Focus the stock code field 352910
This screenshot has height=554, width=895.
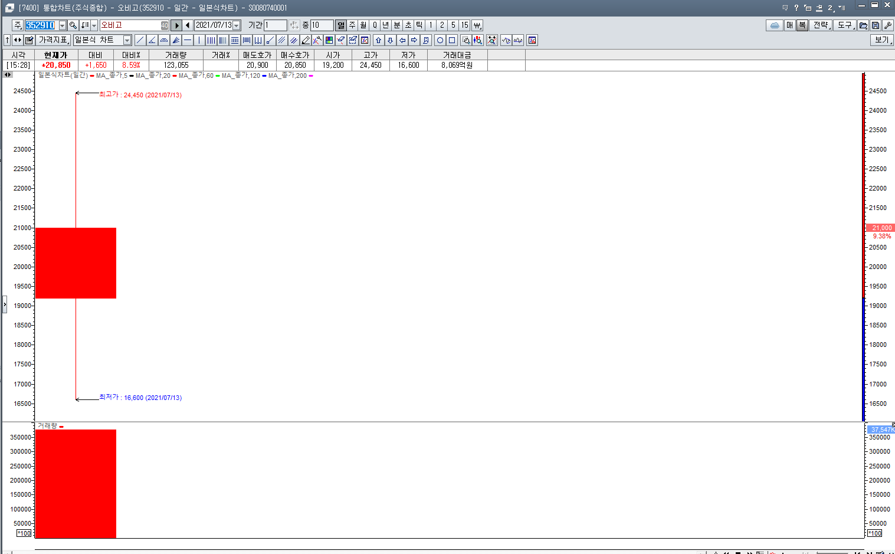click(41, 25)
